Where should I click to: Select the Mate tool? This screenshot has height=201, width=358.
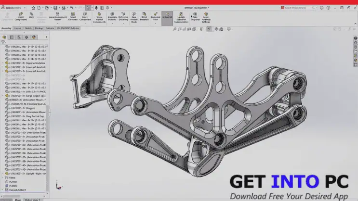click(31, 15)
